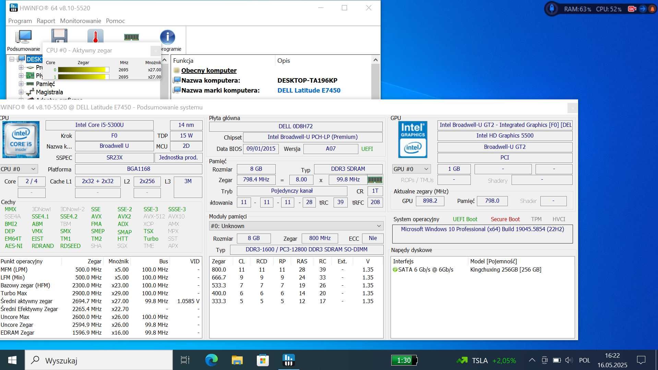Open the Pomoc menu

pyautogui.click(x=115, y=21)
